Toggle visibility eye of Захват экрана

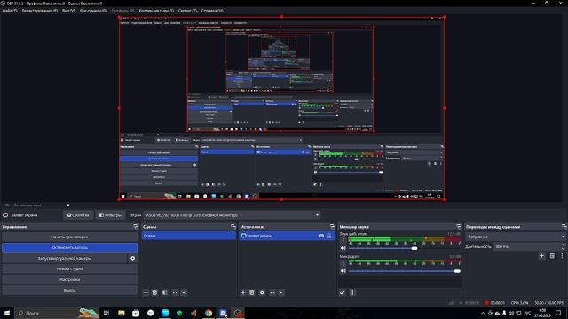tap(321, 236)
